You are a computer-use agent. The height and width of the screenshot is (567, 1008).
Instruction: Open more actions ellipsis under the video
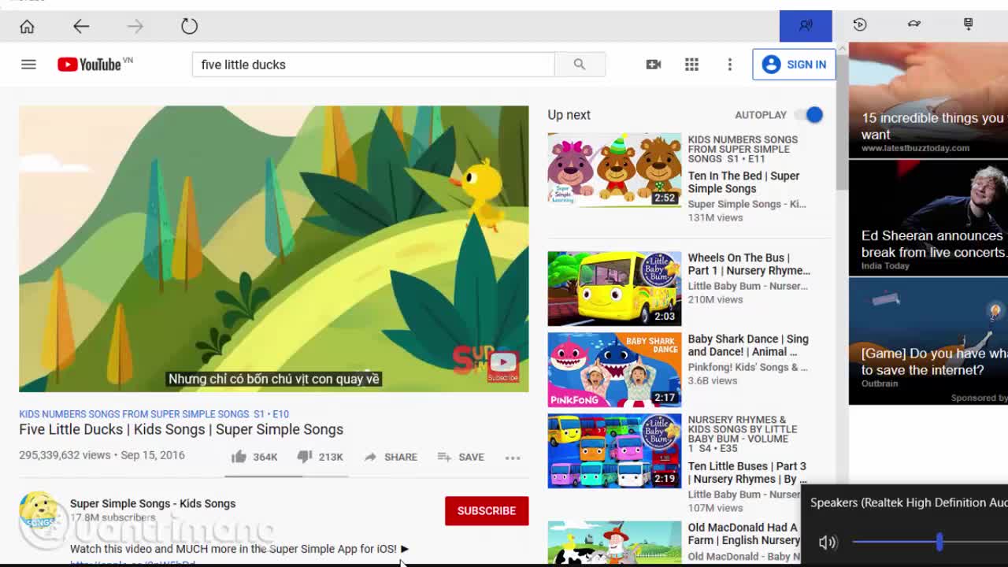point(513,458)
